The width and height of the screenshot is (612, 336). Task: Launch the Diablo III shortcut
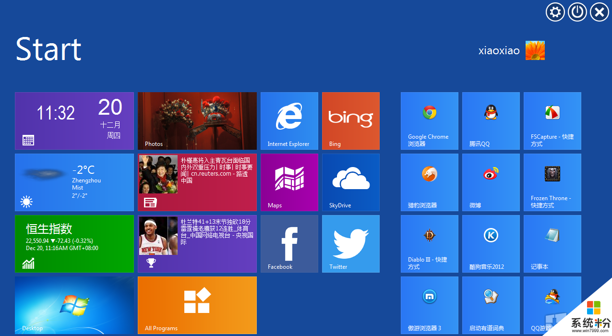(429, 243)
